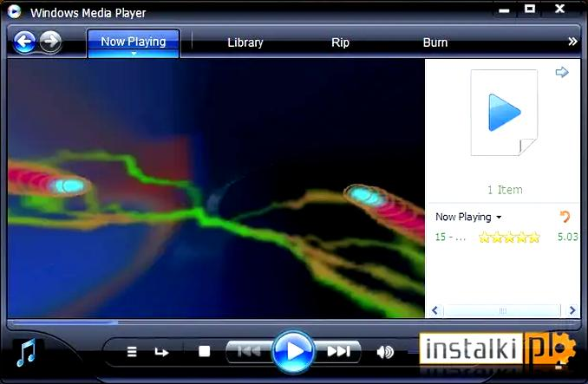This screenshot has height=384, width=588.
Task: Click the album art play thumbnail
Action: pos(504,113)
